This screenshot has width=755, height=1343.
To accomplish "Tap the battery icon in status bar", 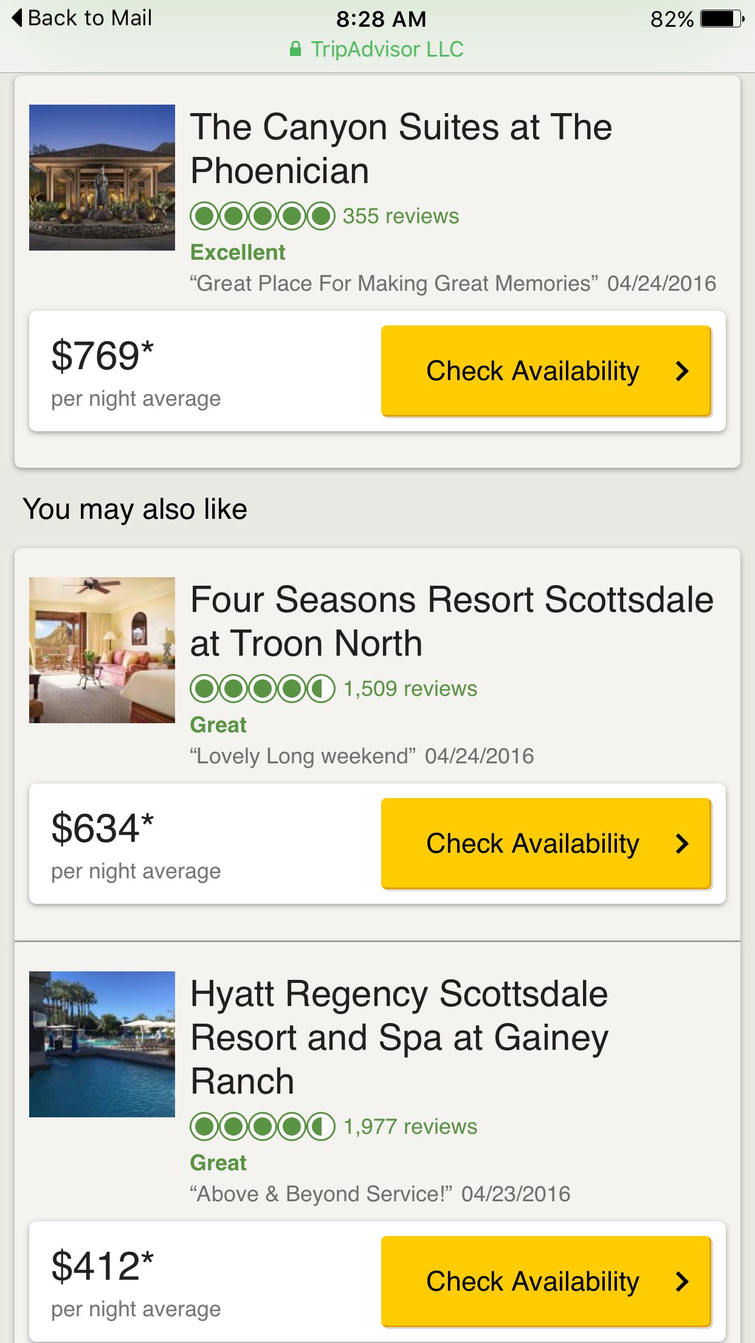I will [x=722, y=19].
